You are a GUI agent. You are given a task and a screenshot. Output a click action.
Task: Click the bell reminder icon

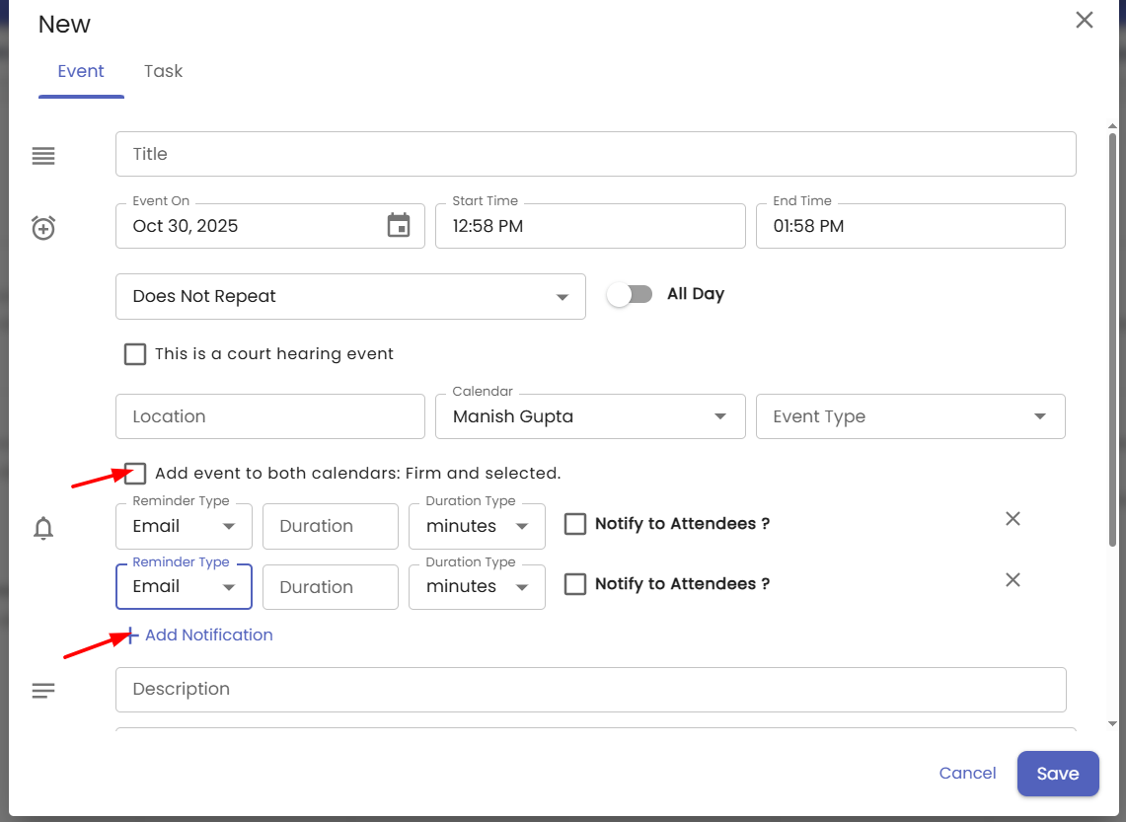tap(43, 529)
